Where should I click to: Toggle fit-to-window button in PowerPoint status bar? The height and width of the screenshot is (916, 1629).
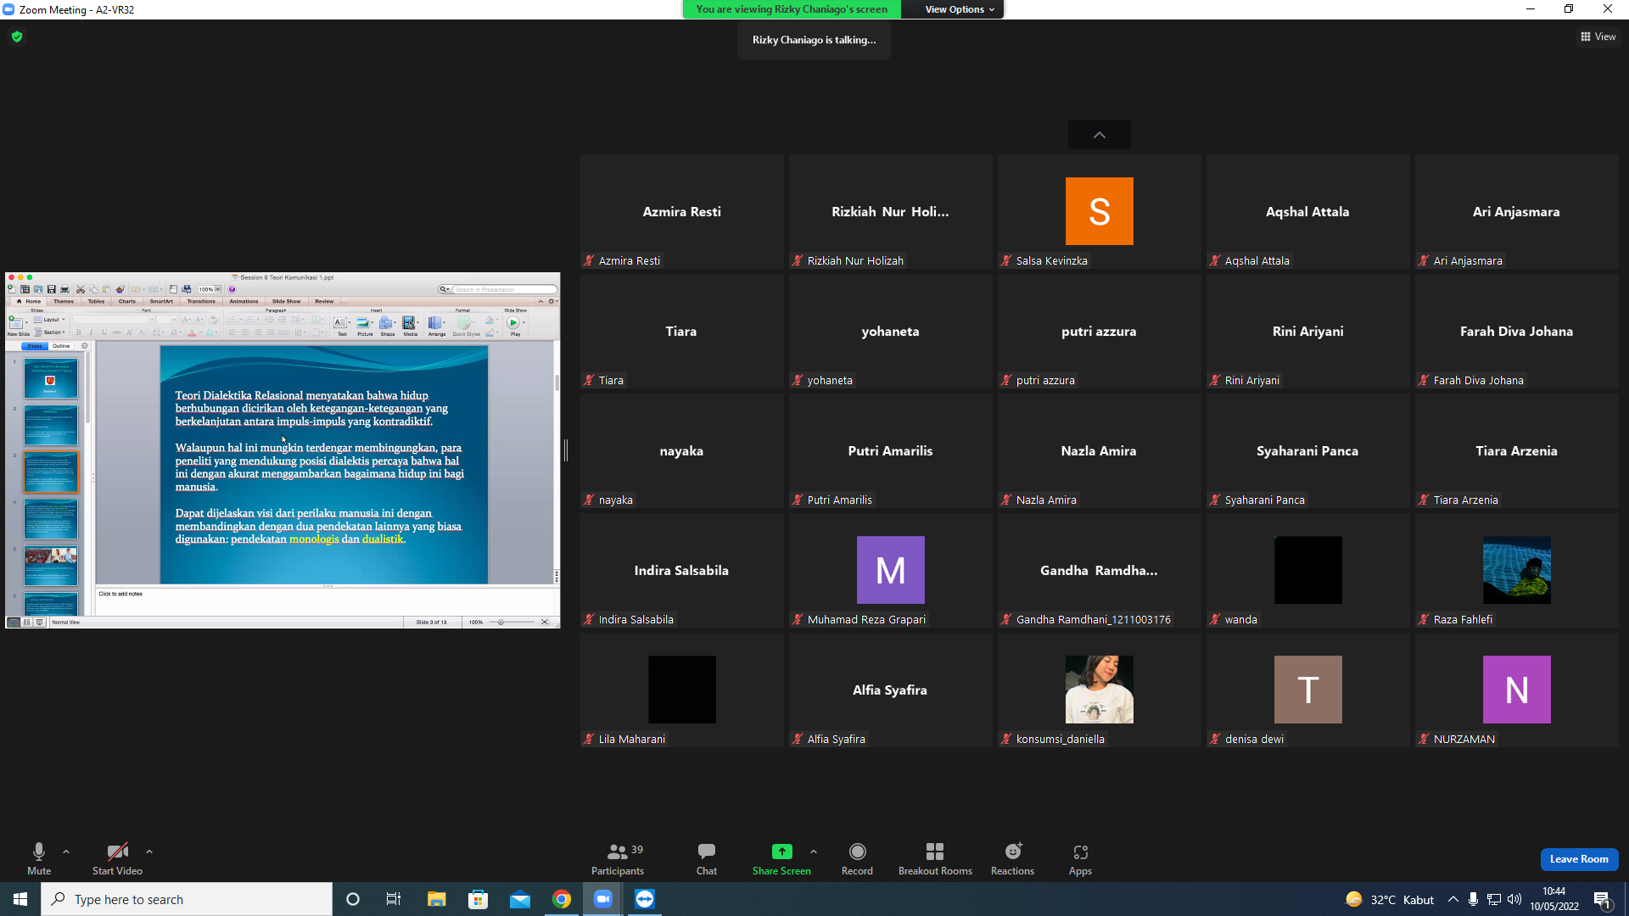[545, 623]
